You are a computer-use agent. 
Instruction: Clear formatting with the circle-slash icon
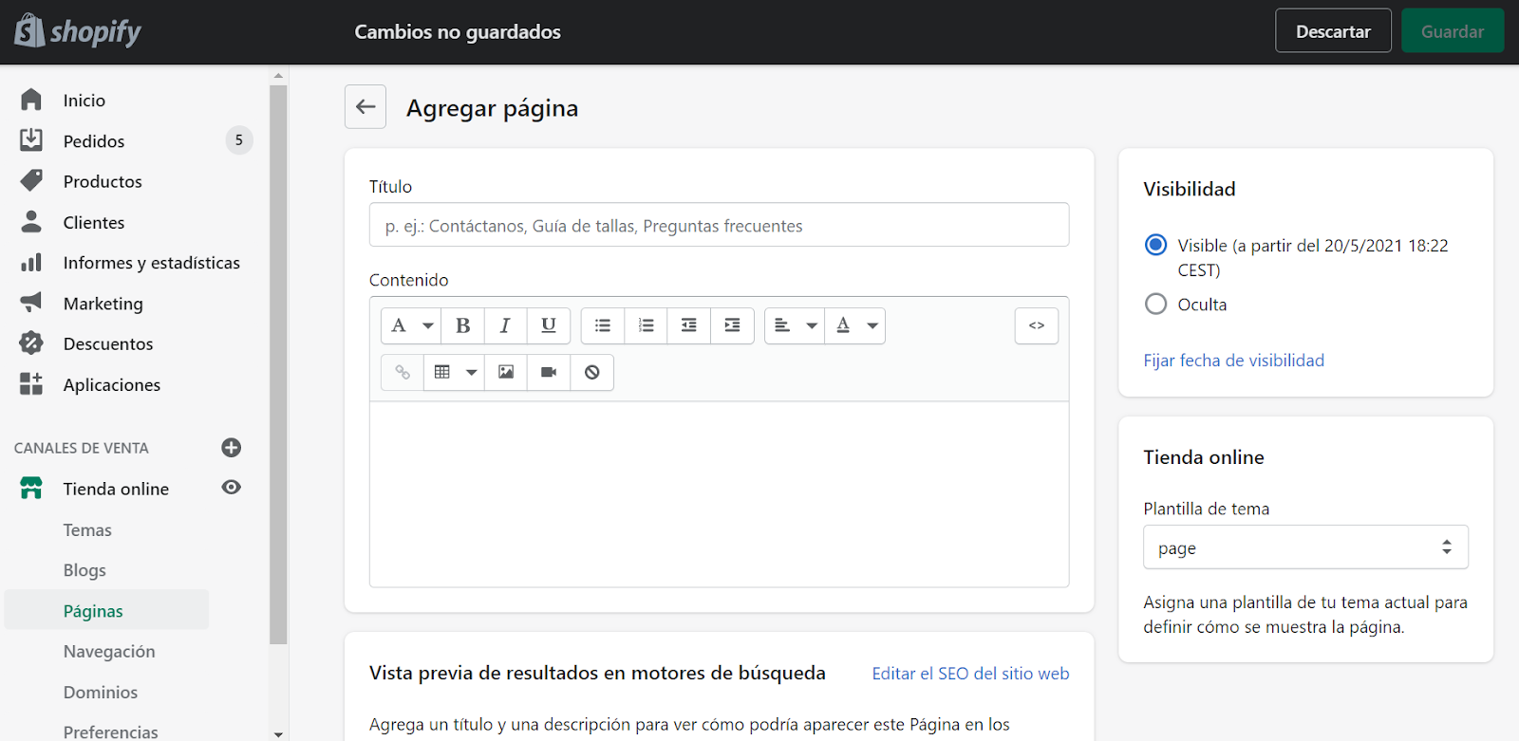point(592,372)
